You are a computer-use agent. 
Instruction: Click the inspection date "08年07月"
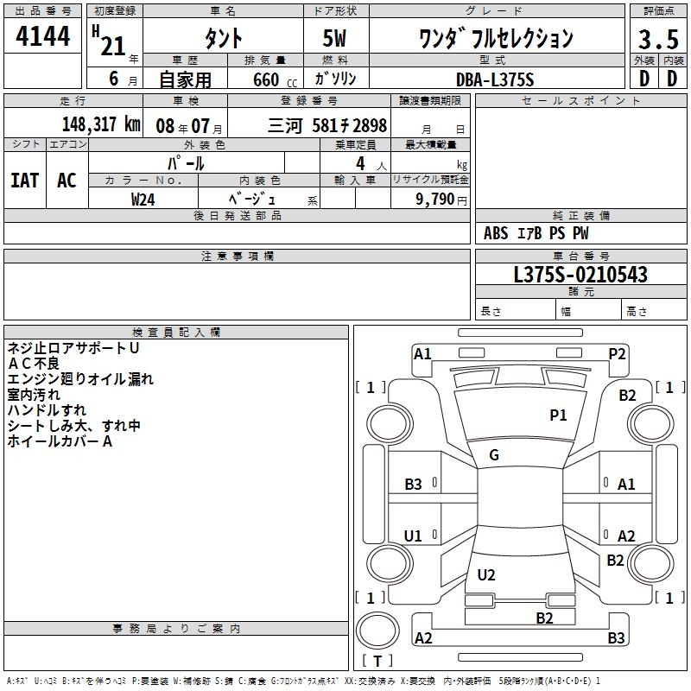[189, 126]
